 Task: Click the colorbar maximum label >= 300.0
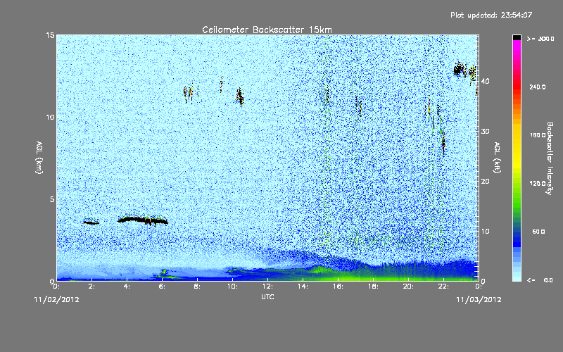pos(540,39)
